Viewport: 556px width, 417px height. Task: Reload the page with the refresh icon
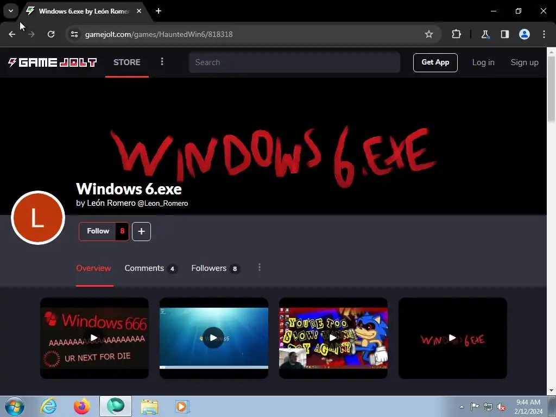(x=51, y=34)
